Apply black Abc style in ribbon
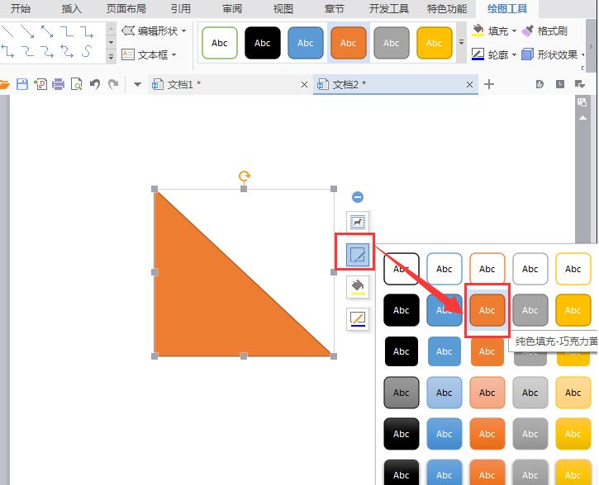 click(x=263, y=43)
